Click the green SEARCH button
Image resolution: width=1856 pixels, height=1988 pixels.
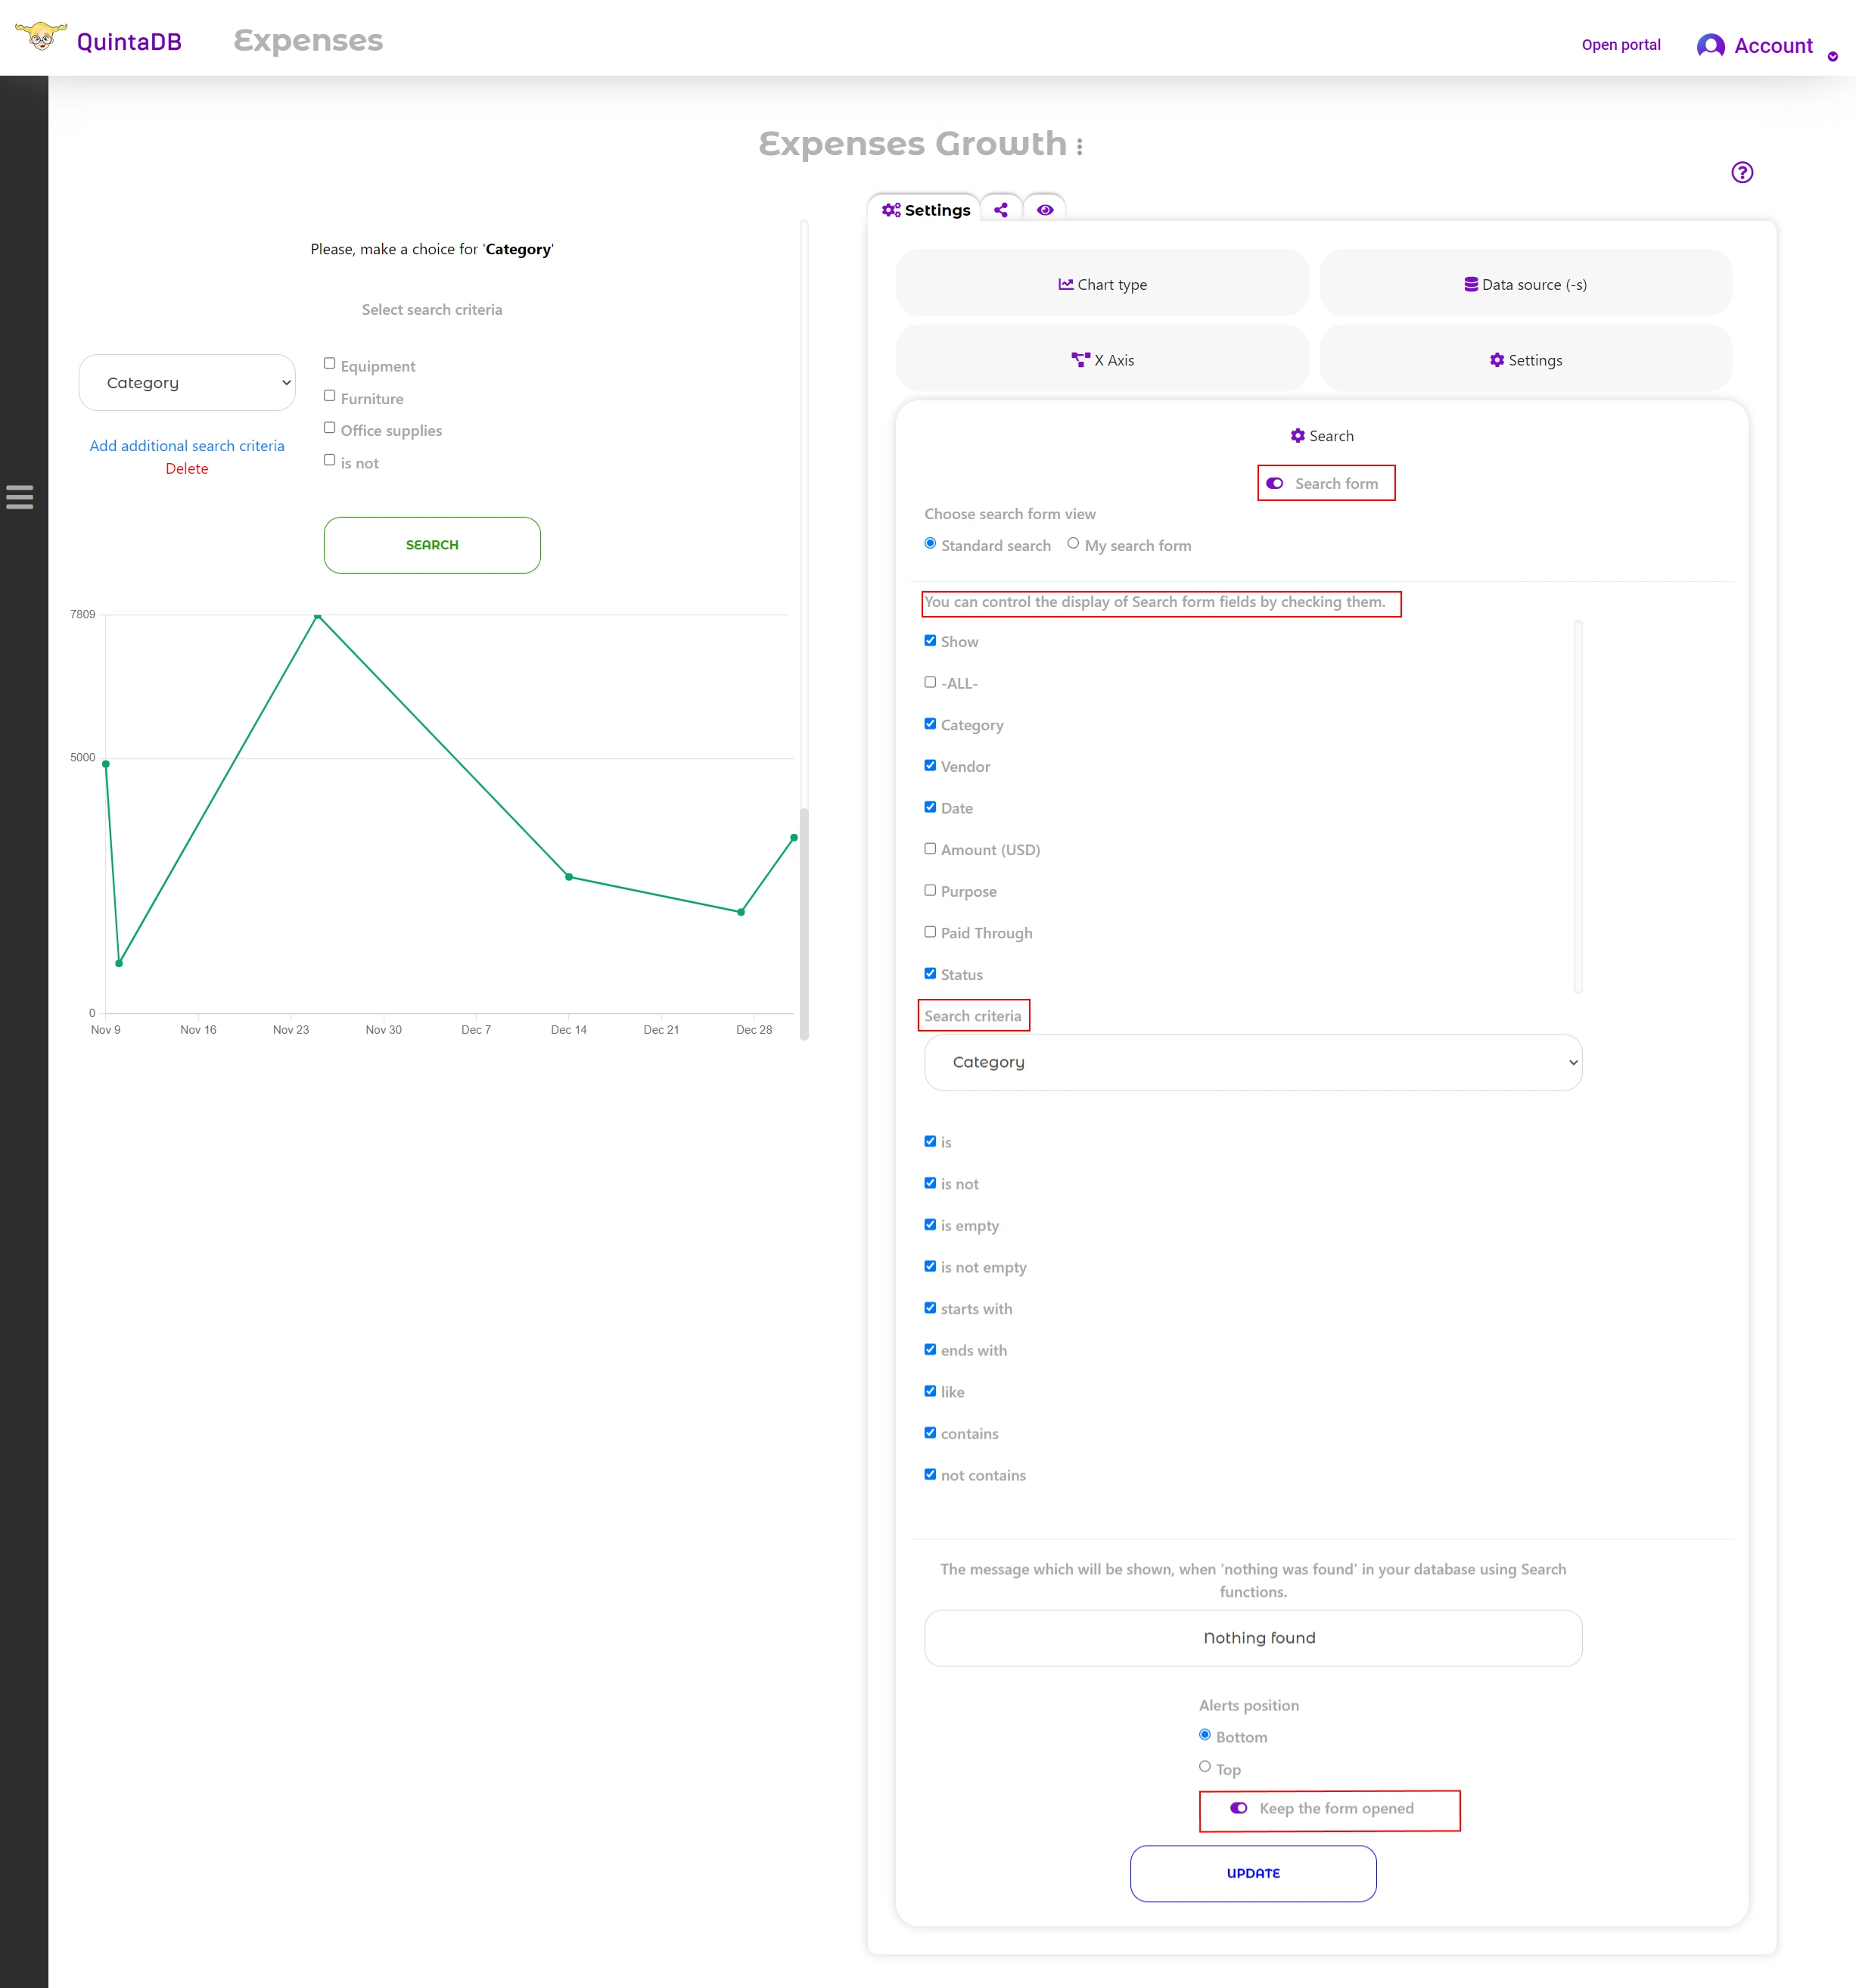[432, 545]
